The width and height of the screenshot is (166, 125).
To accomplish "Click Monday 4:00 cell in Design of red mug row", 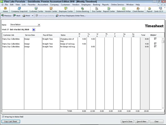I will [82, 44].
